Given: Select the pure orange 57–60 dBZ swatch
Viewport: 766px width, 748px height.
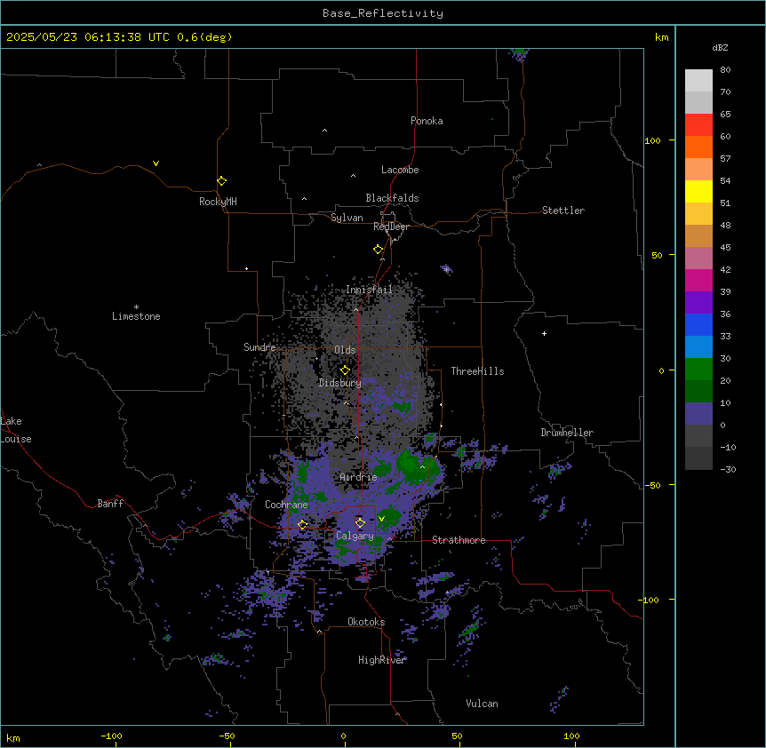Looking at the screenshot, I should click(x=698, y=147).
